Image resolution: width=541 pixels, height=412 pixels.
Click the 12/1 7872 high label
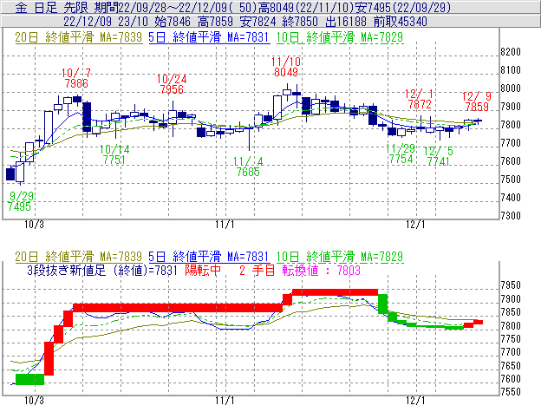420,99
